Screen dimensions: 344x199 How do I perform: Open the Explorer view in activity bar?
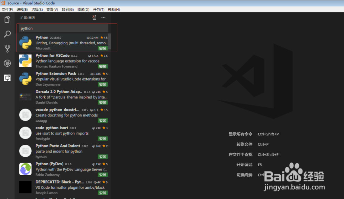7,20
